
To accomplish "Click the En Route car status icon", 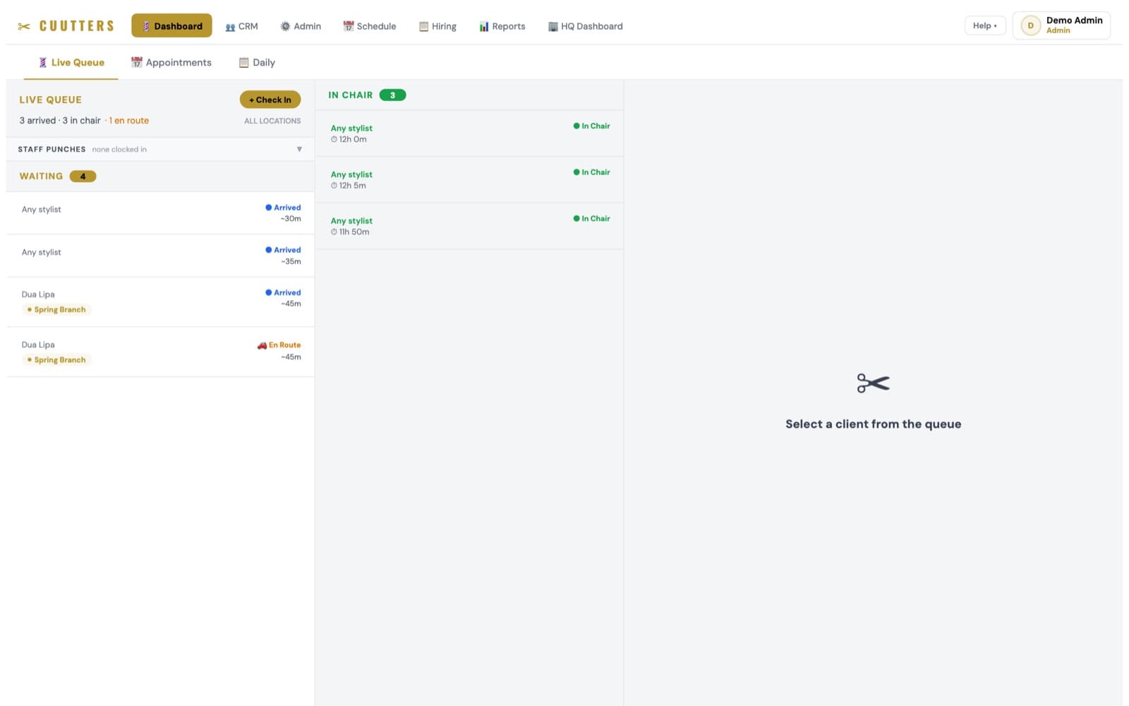I will tap(262, 345).
